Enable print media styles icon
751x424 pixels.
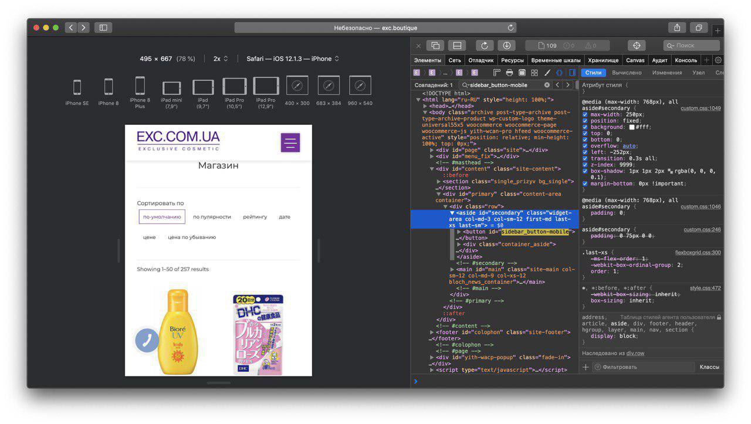pyautogui.click(x=509, y=73)
